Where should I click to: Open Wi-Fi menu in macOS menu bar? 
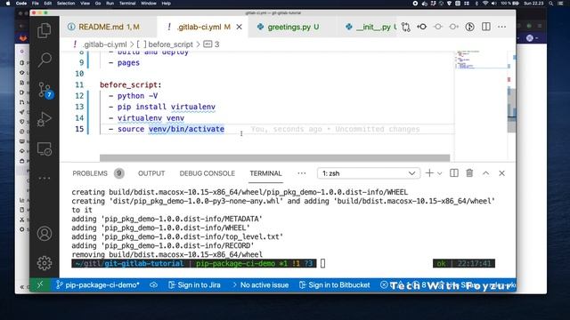[485, 4]
